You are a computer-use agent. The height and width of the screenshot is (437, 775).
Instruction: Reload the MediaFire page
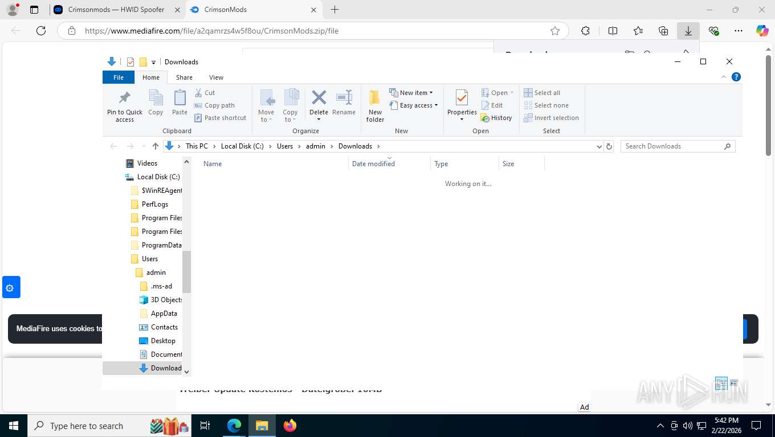[x=41, y=31]
